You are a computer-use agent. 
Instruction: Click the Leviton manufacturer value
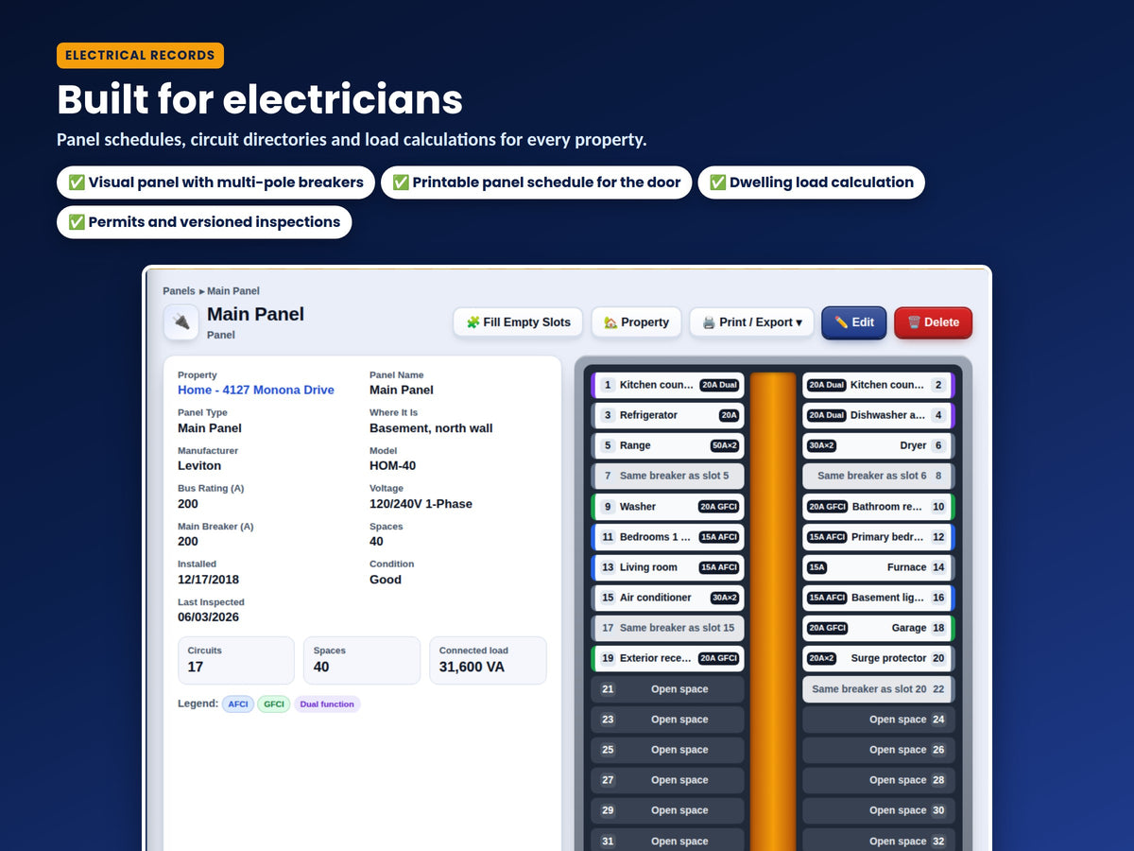coord(199,465)
